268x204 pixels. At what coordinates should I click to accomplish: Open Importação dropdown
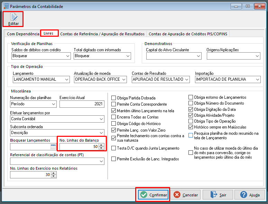(x=228, y=79)
